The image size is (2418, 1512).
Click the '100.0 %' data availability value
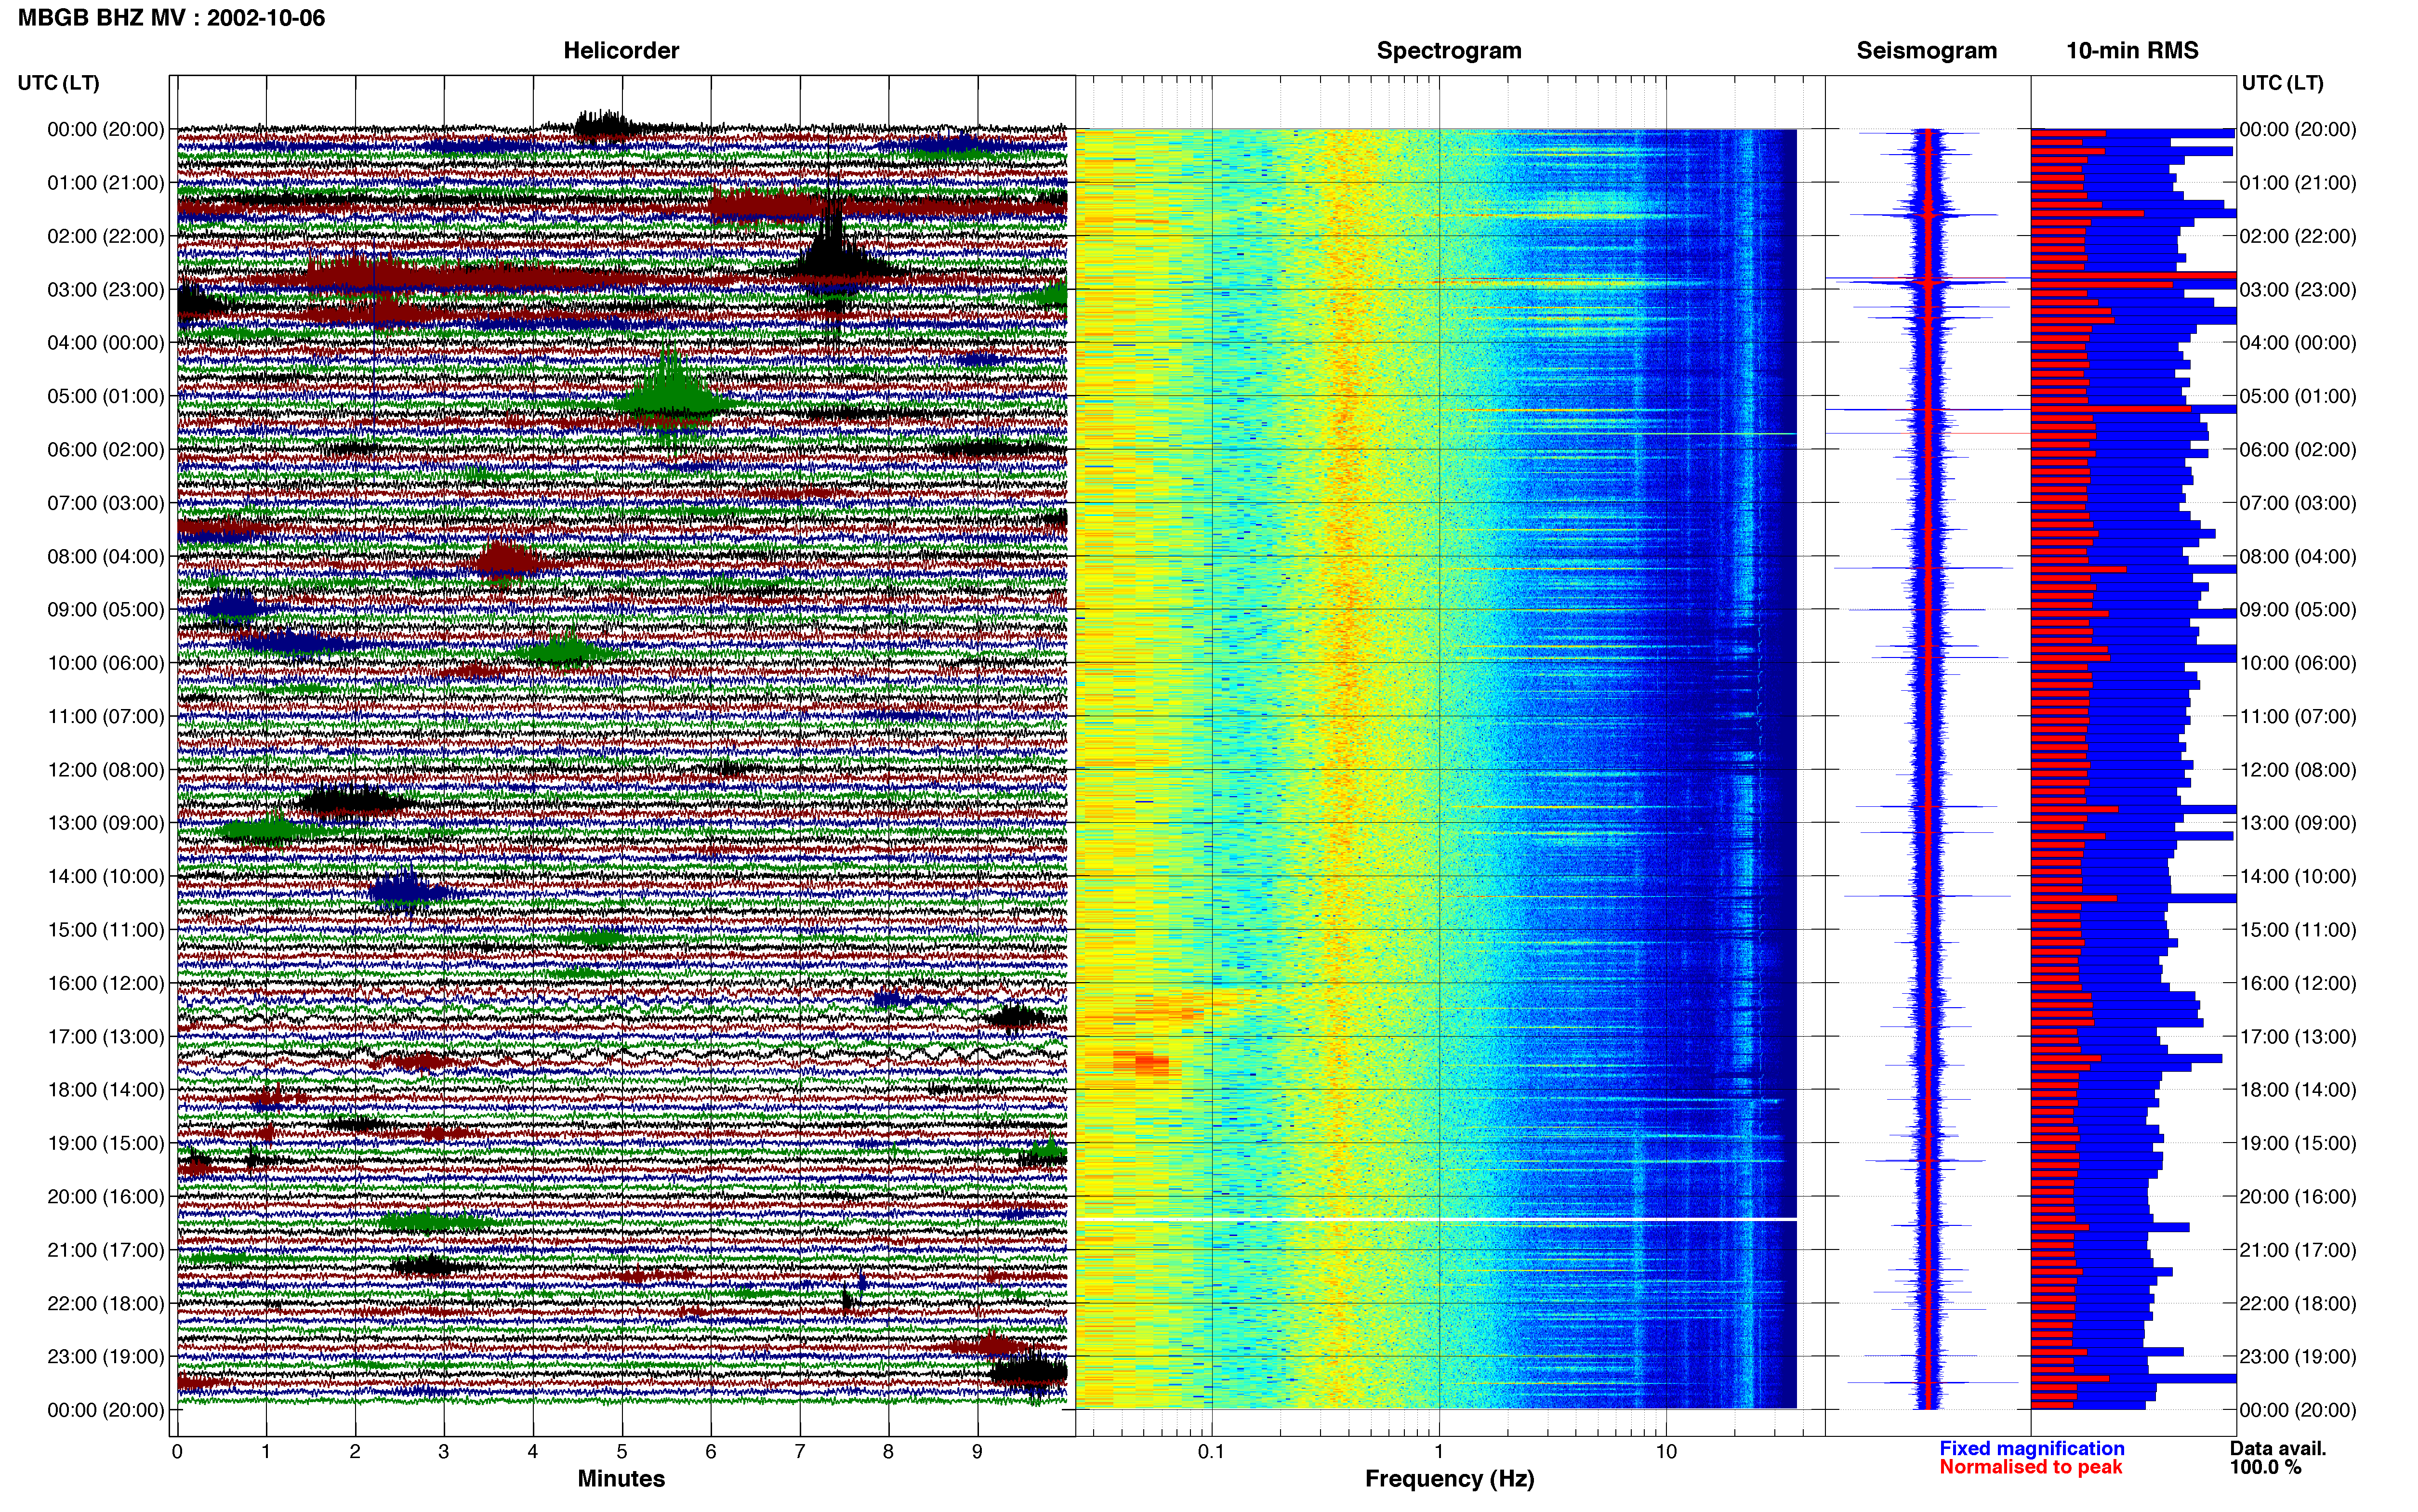pyautogui.click(x=2265, y=1468)
